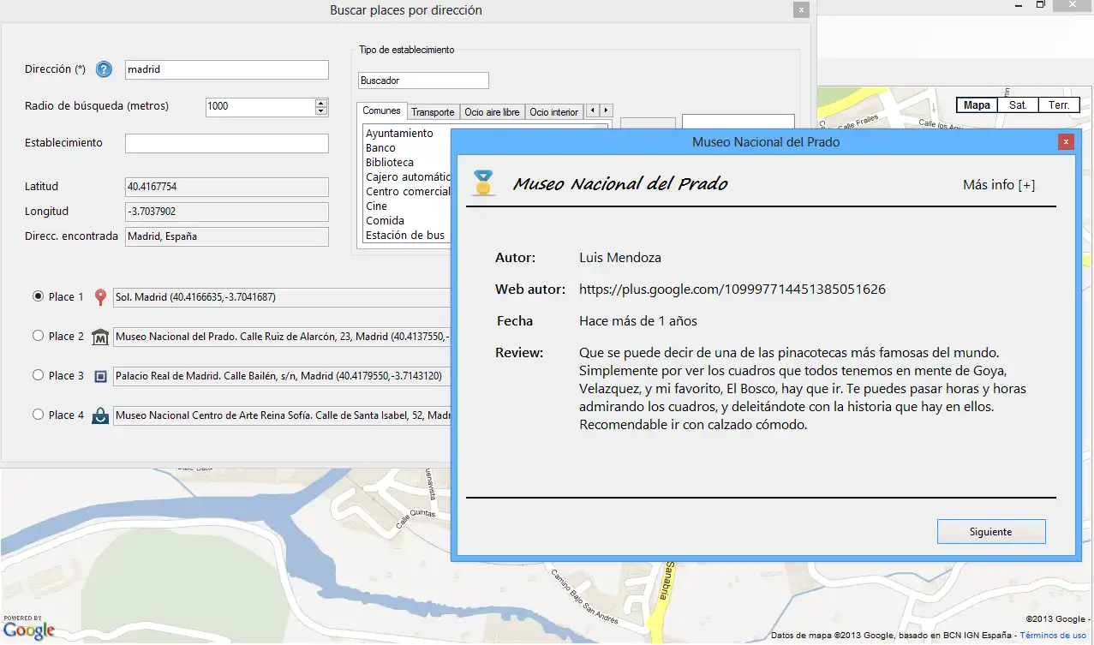1094x645 pixels.
Task: Select the Place 4 radio button
Action: [x=38, y=415]
